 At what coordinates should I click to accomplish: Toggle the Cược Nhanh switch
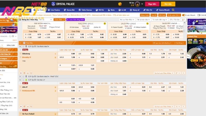(x=184, y=15)
